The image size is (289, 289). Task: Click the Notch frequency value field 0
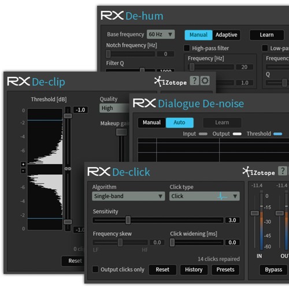(x=166, y=54)
